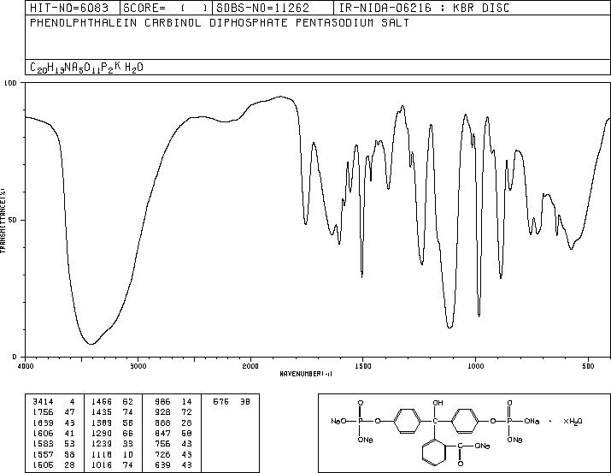Click the 1500 tick on wavenumber axis
The image size is (611, 473).
(361, 366)
